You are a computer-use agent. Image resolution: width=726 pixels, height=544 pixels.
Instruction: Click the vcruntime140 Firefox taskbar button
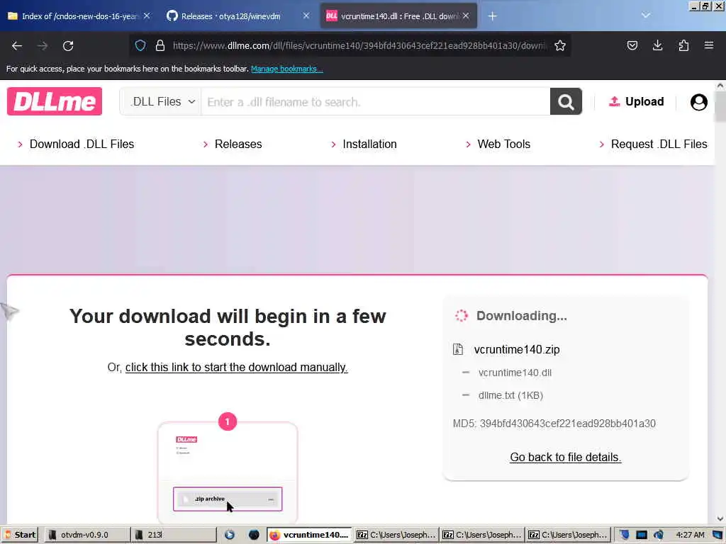[x=309, y=535]
